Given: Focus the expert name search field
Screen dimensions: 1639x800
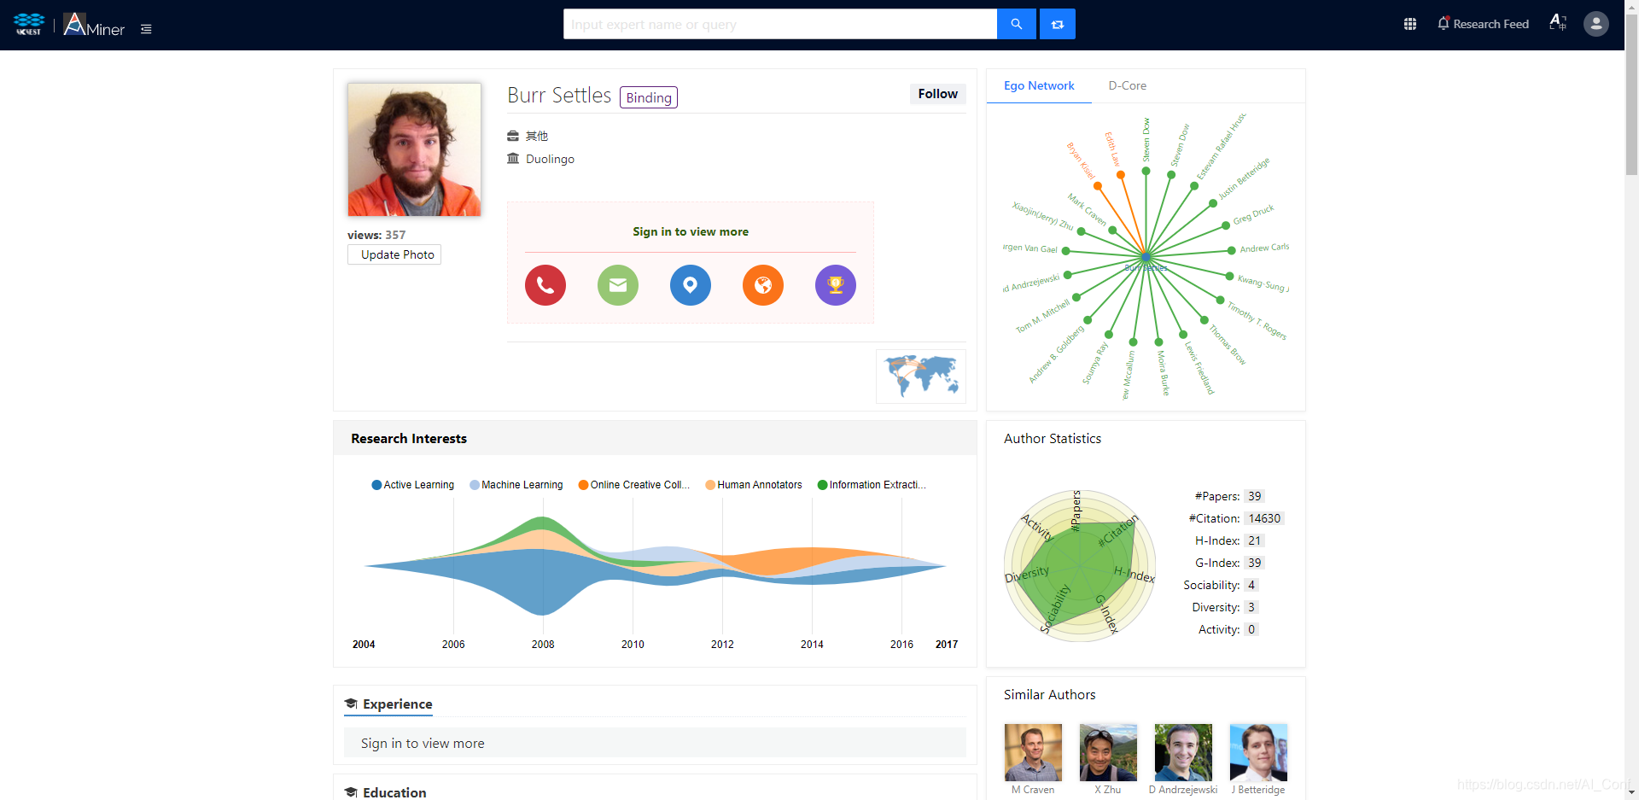Looking at the screenshot, I should click(780, 24).
